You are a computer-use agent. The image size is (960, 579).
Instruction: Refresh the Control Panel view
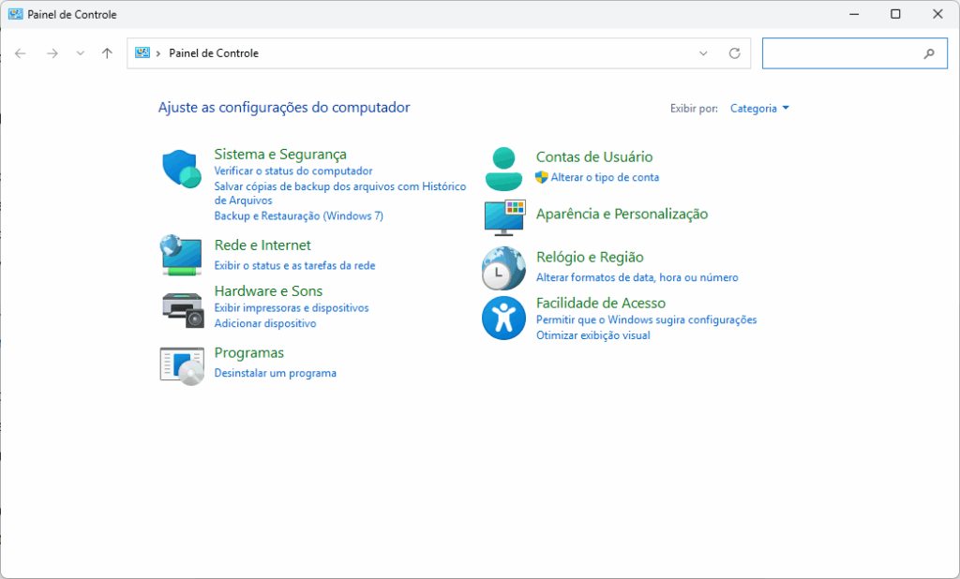(735, 53)
